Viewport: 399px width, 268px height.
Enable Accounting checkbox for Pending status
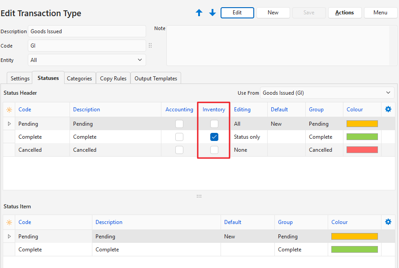click(179, 124)
